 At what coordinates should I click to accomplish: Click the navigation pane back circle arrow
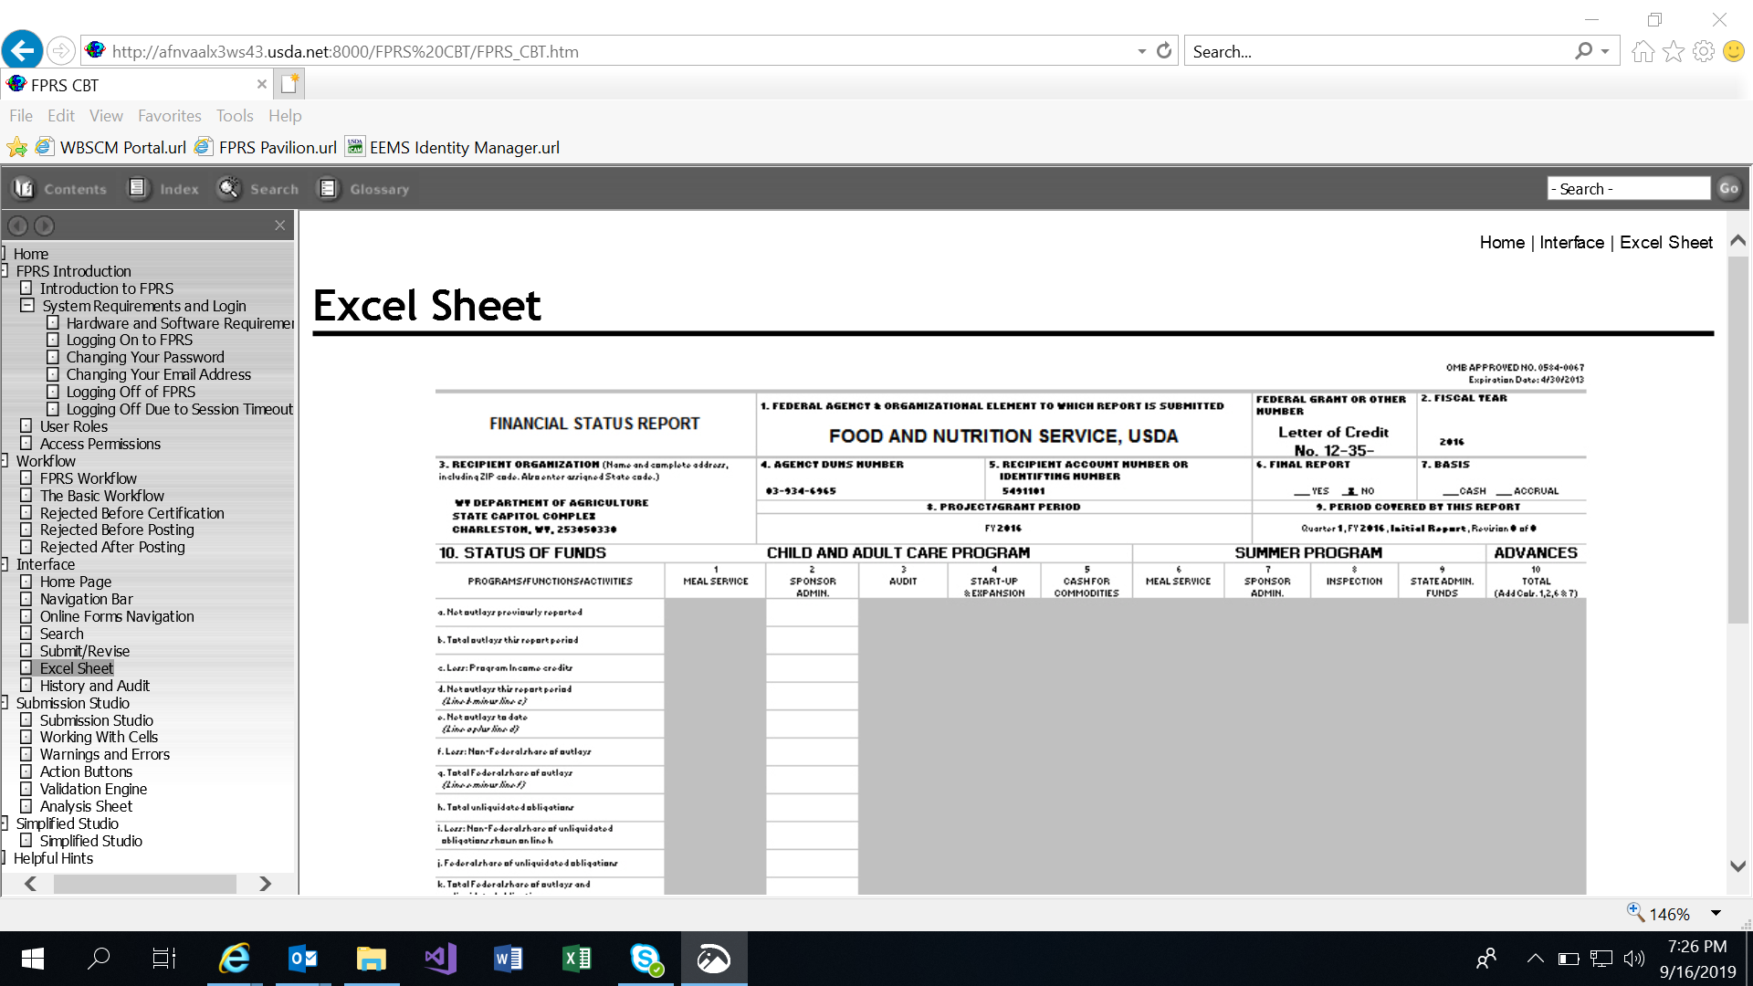[17, 226]
